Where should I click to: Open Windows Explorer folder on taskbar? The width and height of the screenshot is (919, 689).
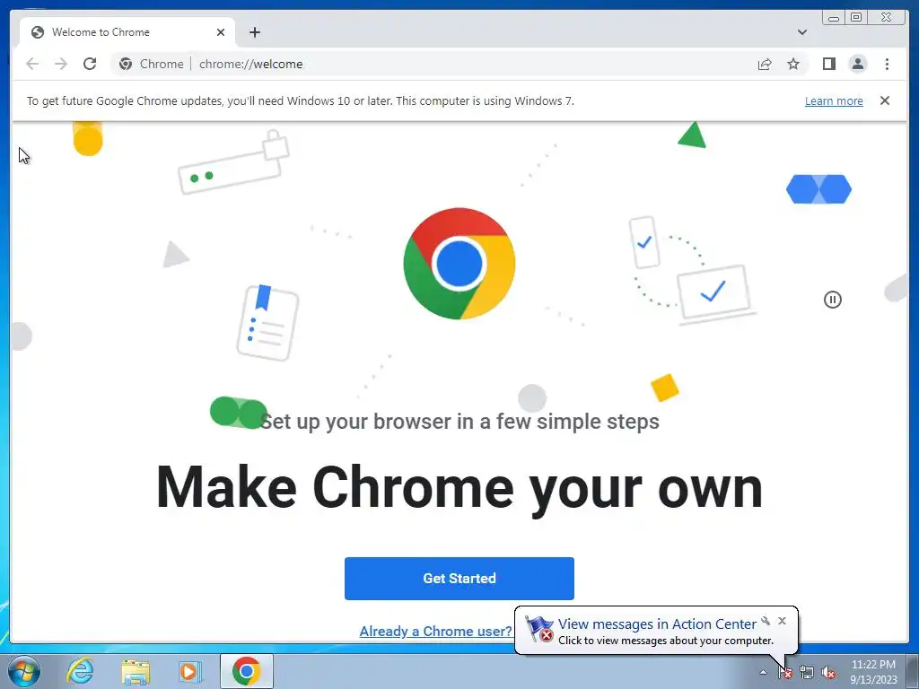pyautogui.click(x=135, y=671)
